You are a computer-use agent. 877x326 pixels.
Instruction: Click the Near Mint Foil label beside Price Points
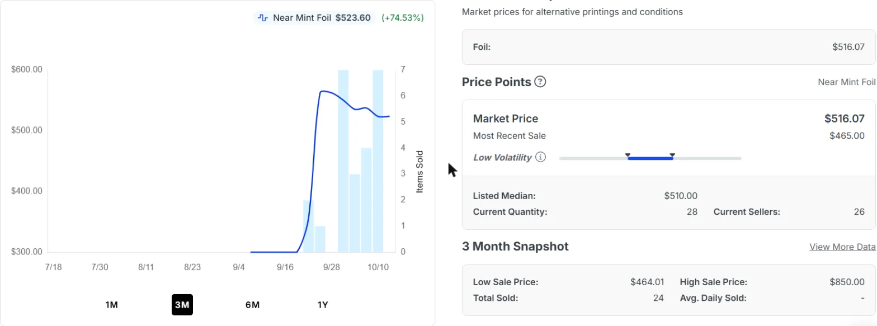tap(847, 82)
